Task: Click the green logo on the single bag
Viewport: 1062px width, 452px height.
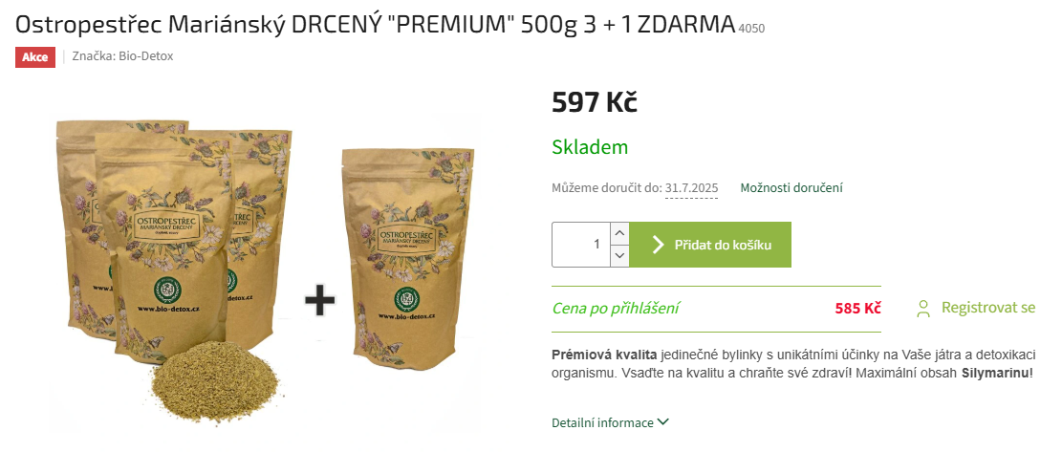Action: [408, 298]
